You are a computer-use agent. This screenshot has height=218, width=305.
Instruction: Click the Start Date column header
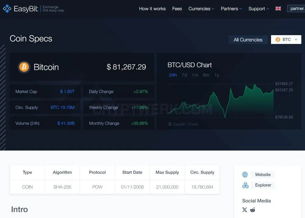132,172
